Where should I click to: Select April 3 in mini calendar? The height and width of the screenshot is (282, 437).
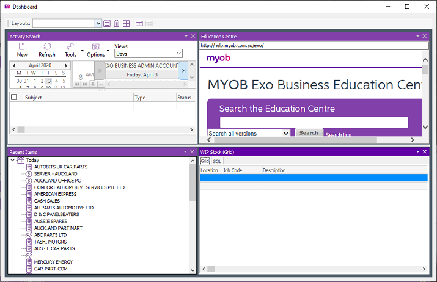[49, 81]
